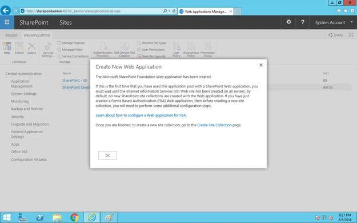Click the address bar search icon
The image size is (357, 223).
click(x=165, y=11)
